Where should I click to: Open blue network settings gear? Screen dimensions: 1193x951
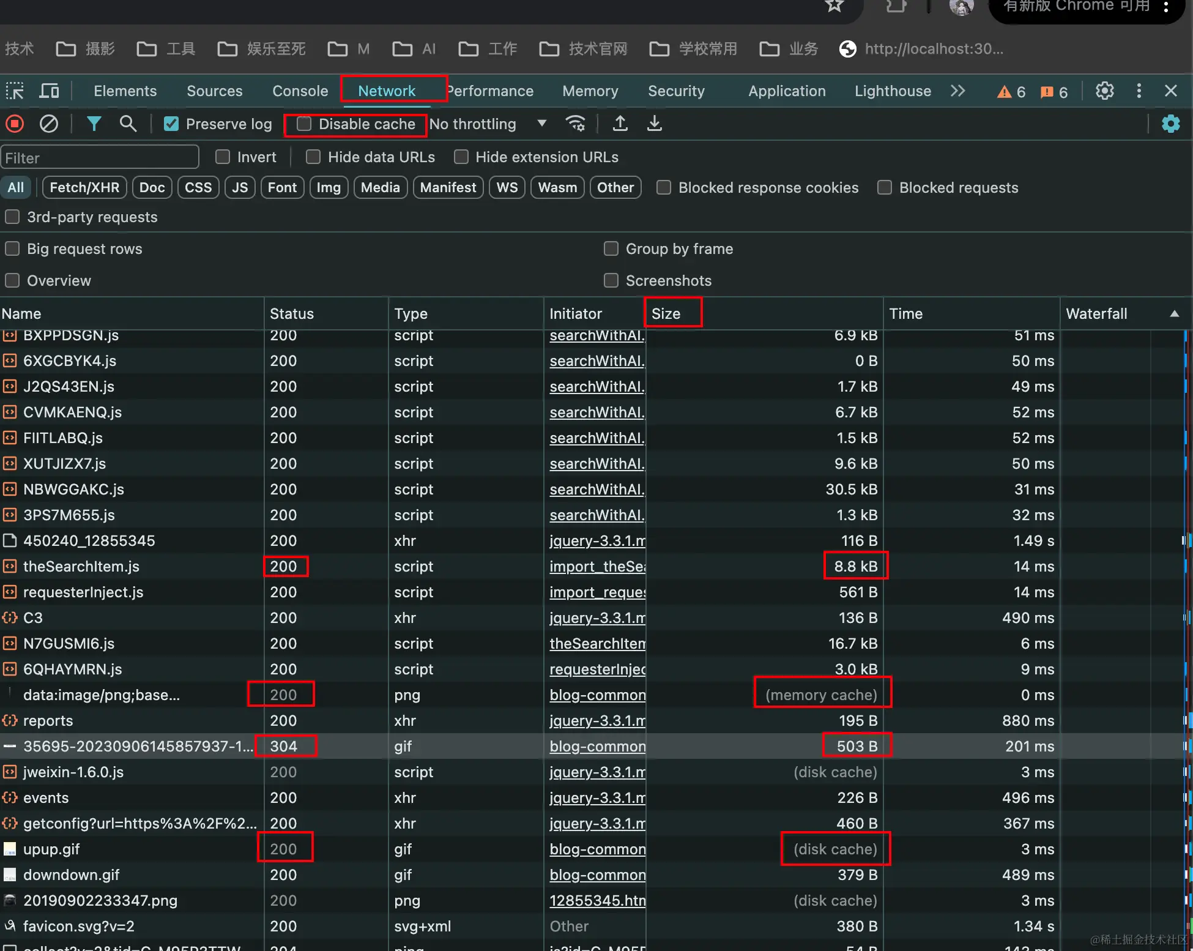1170,124
